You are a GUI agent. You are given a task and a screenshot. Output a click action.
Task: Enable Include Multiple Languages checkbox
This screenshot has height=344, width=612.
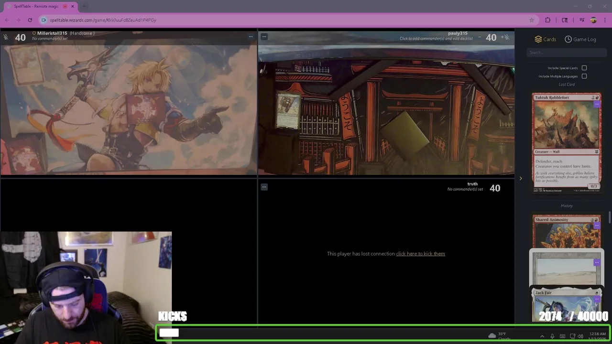tap(584, 76)
